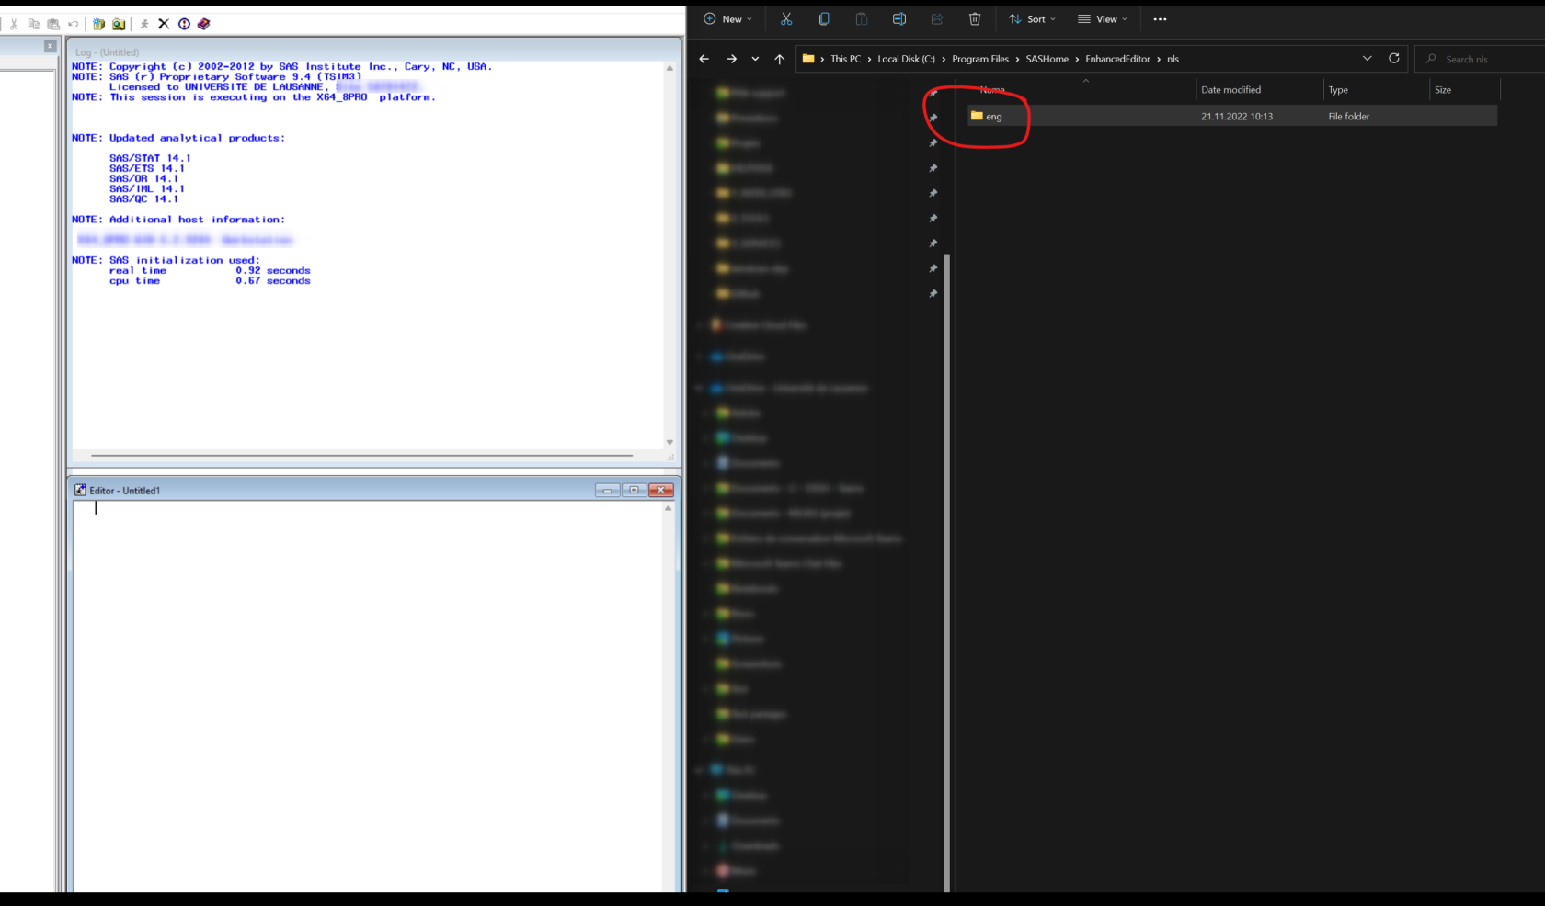Expand the address bar history dropdown
Screen dimensions: 1545x906
tap(1367, 59)
